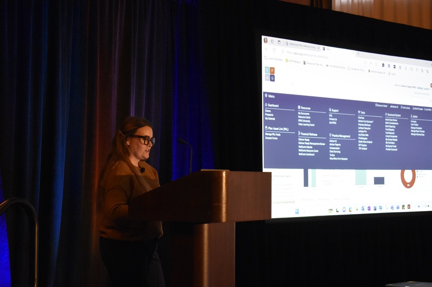432x287 pixels.
Task: Open Retirement Plan Ad... bookmark
Action: pos(313,63)
